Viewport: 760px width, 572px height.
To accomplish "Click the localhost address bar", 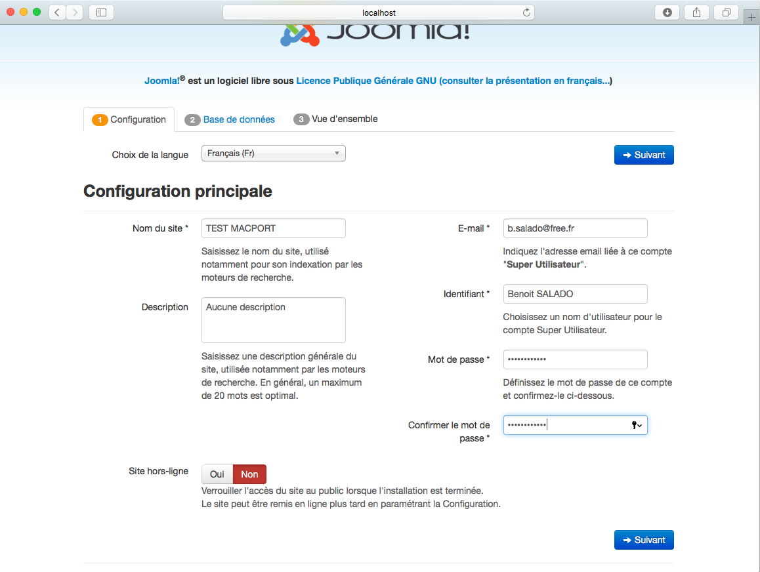I will click(379, 12).
